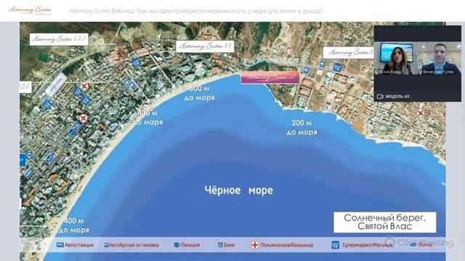Click the "Банк" legend label
The height and width of the screenshot is (261, 465).
pos(229,245)
